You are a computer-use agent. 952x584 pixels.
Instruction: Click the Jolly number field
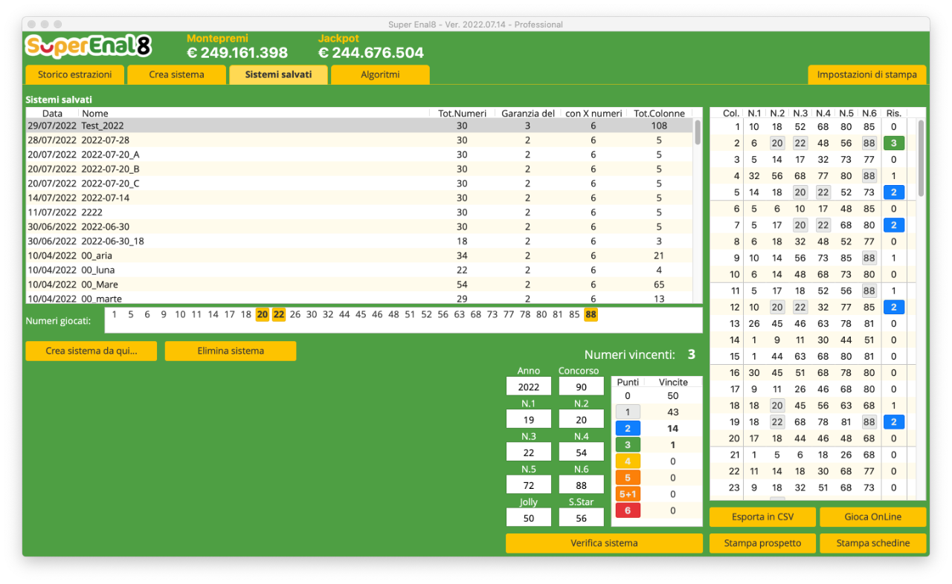[528, 517]
